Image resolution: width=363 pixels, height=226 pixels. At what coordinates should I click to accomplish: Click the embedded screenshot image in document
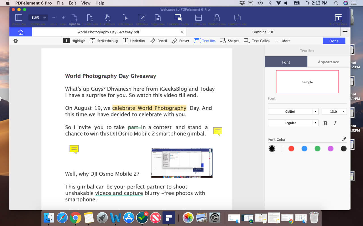pyautogui.click(x=182, y=163)
